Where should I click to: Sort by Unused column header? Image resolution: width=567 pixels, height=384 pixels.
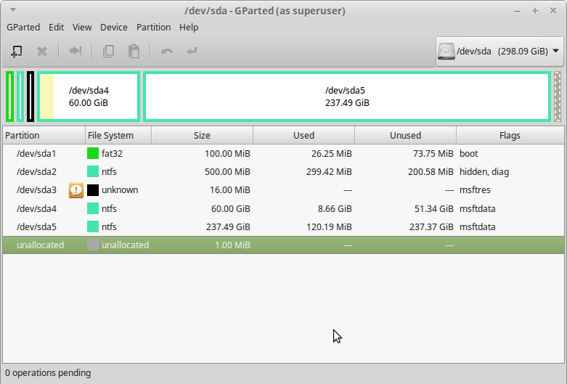[x=405, y=135]
